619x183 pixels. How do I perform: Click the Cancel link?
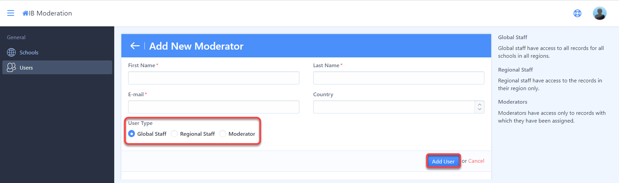tap(476, 161)
